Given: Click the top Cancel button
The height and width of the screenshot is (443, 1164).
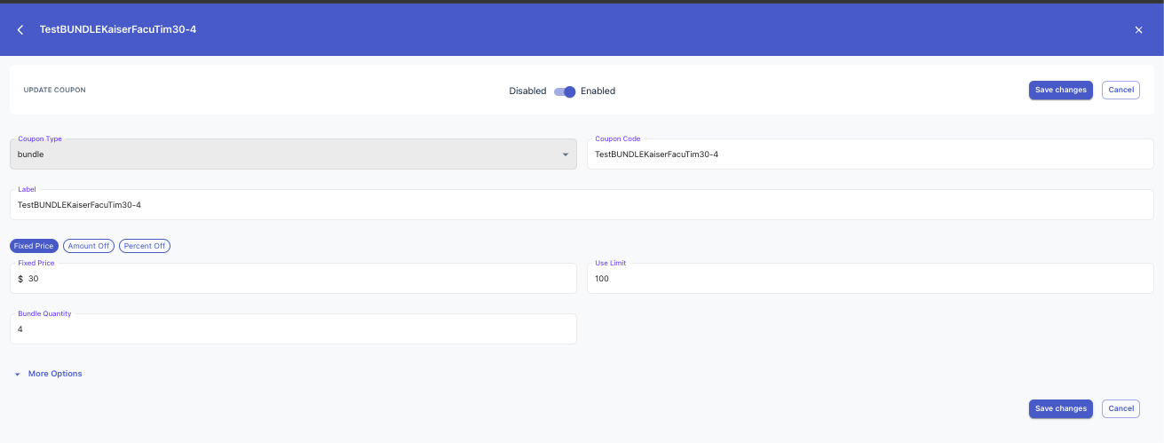Looking at the screenshot, I should click(1120, 90).
